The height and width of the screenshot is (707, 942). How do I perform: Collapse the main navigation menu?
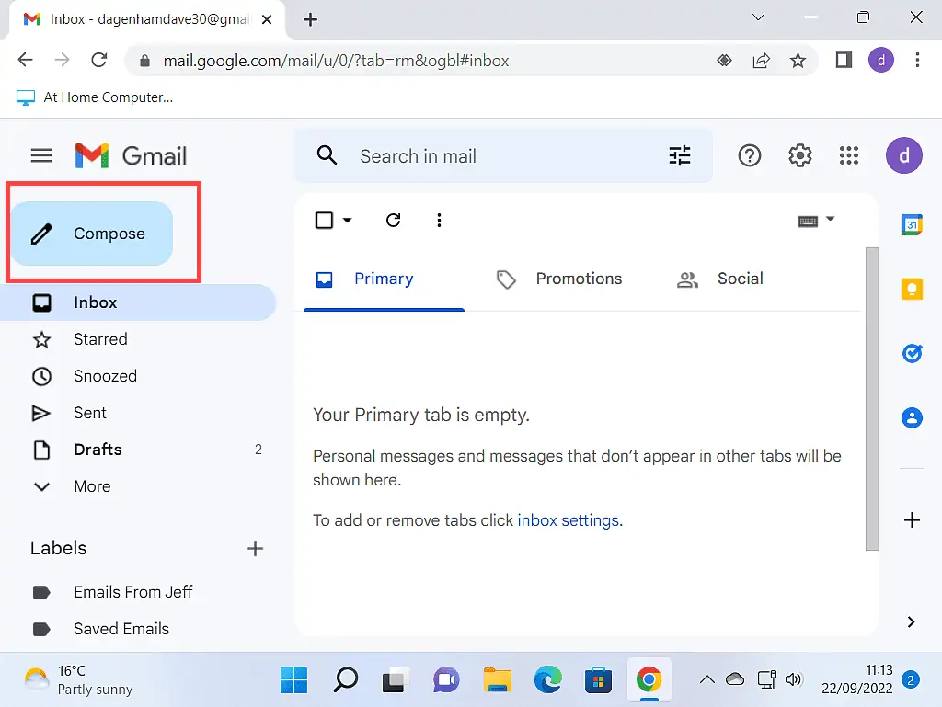[40, 155]
